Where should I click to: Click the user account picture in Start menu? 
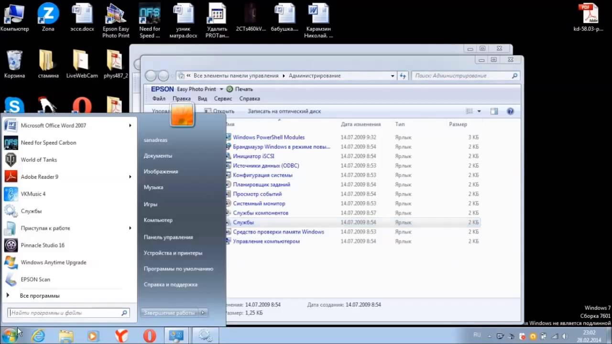click(x=182, y=115)
